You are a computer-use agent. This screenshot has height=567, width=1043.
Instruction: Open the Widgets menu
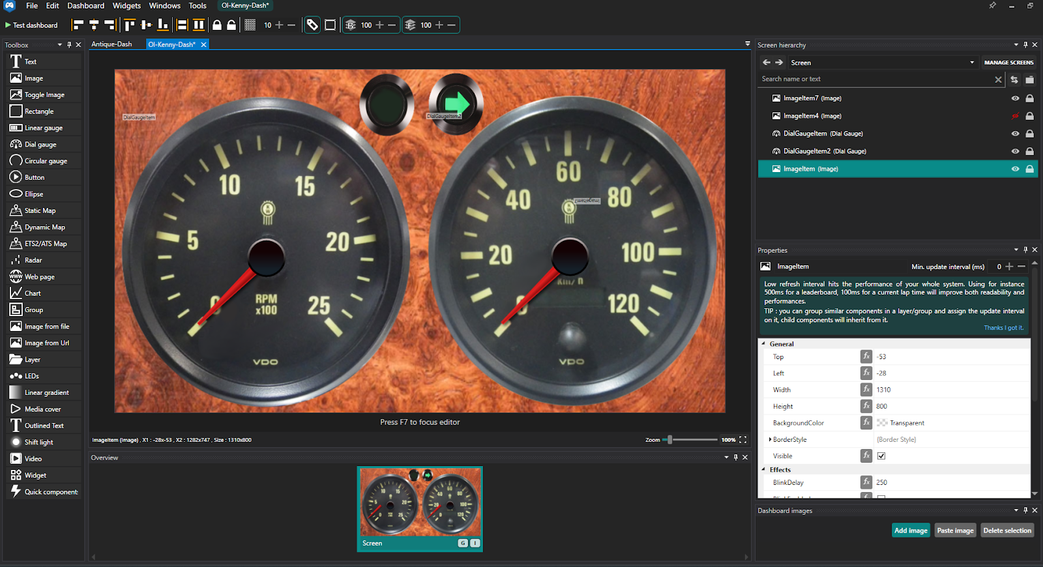click(126, 6)
